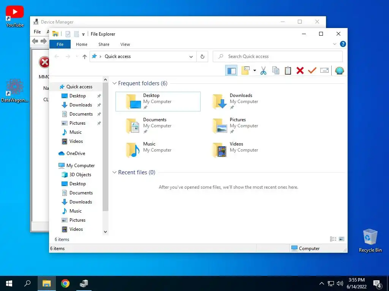389x291 pixels.
Task: Click the taskbar clock and date
Action: pyautogui.click(x=356, y=283)
